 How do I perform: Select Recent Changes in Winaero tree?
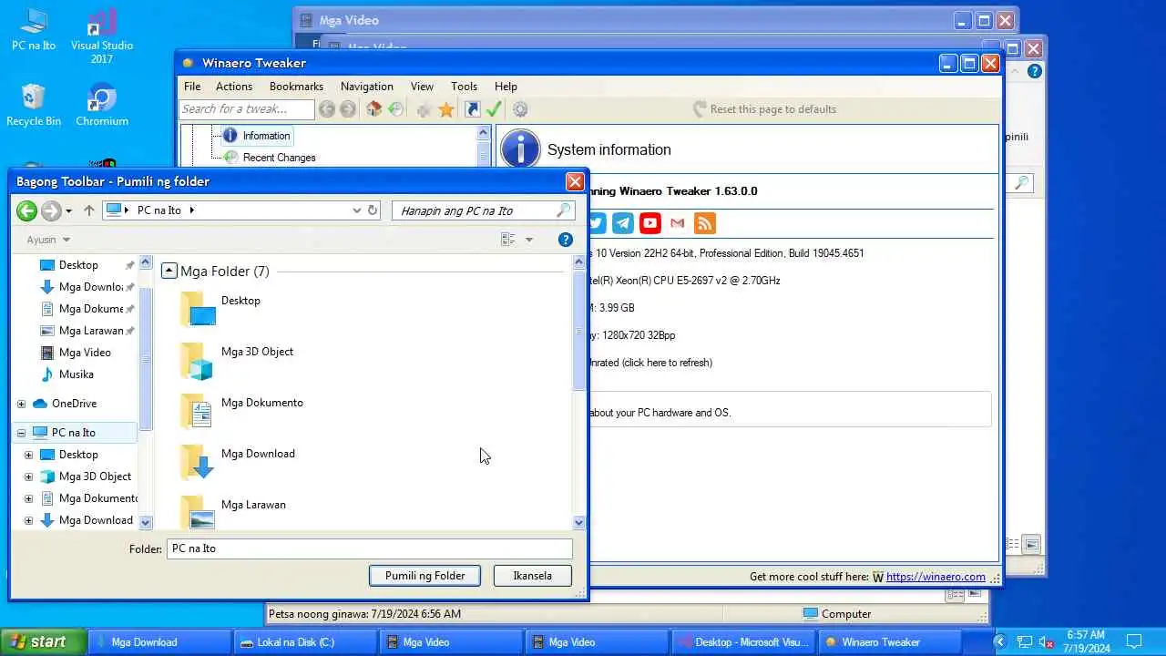(279, 158)
